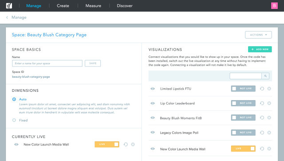Select the Fixed dimensions radio button
The width and height of the screenshot is (284, 161).
pos(14,120)
